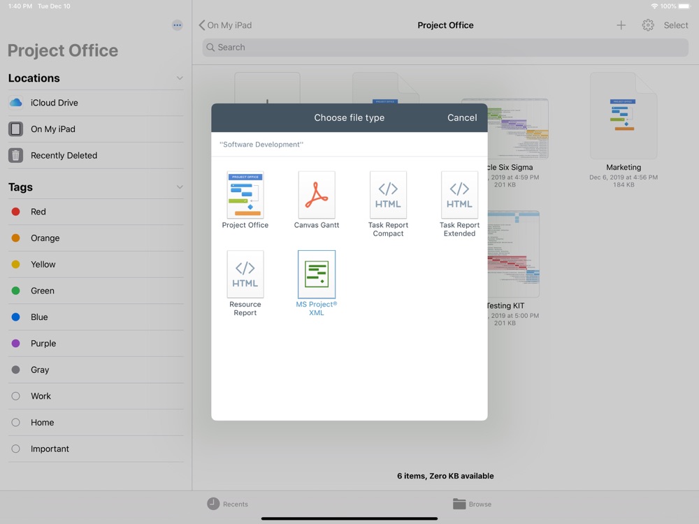The height and width of the screenshot is (524, 699).
Task: Choose the Project Office file type
Action: click(245, 196)
